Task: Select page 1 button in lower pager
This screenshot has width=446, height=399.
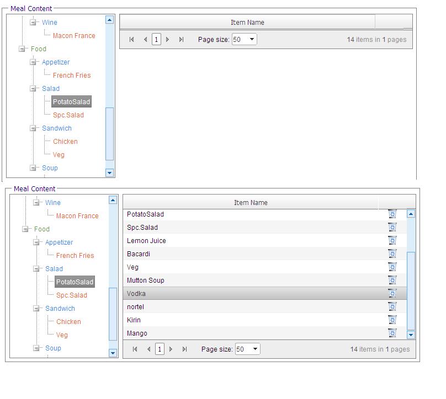Action: (160, 349)
